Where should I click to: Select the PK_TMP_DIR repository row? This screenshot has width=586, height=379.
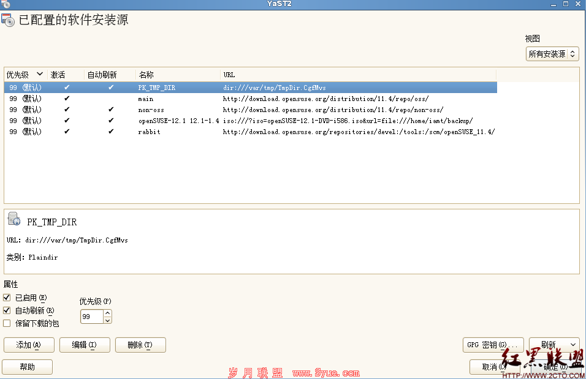250,88
